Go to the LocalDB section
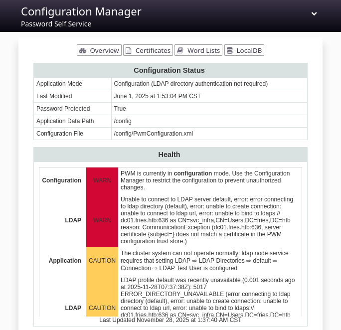This screenshot has width=341, height=330. click(x=244, y=50)
